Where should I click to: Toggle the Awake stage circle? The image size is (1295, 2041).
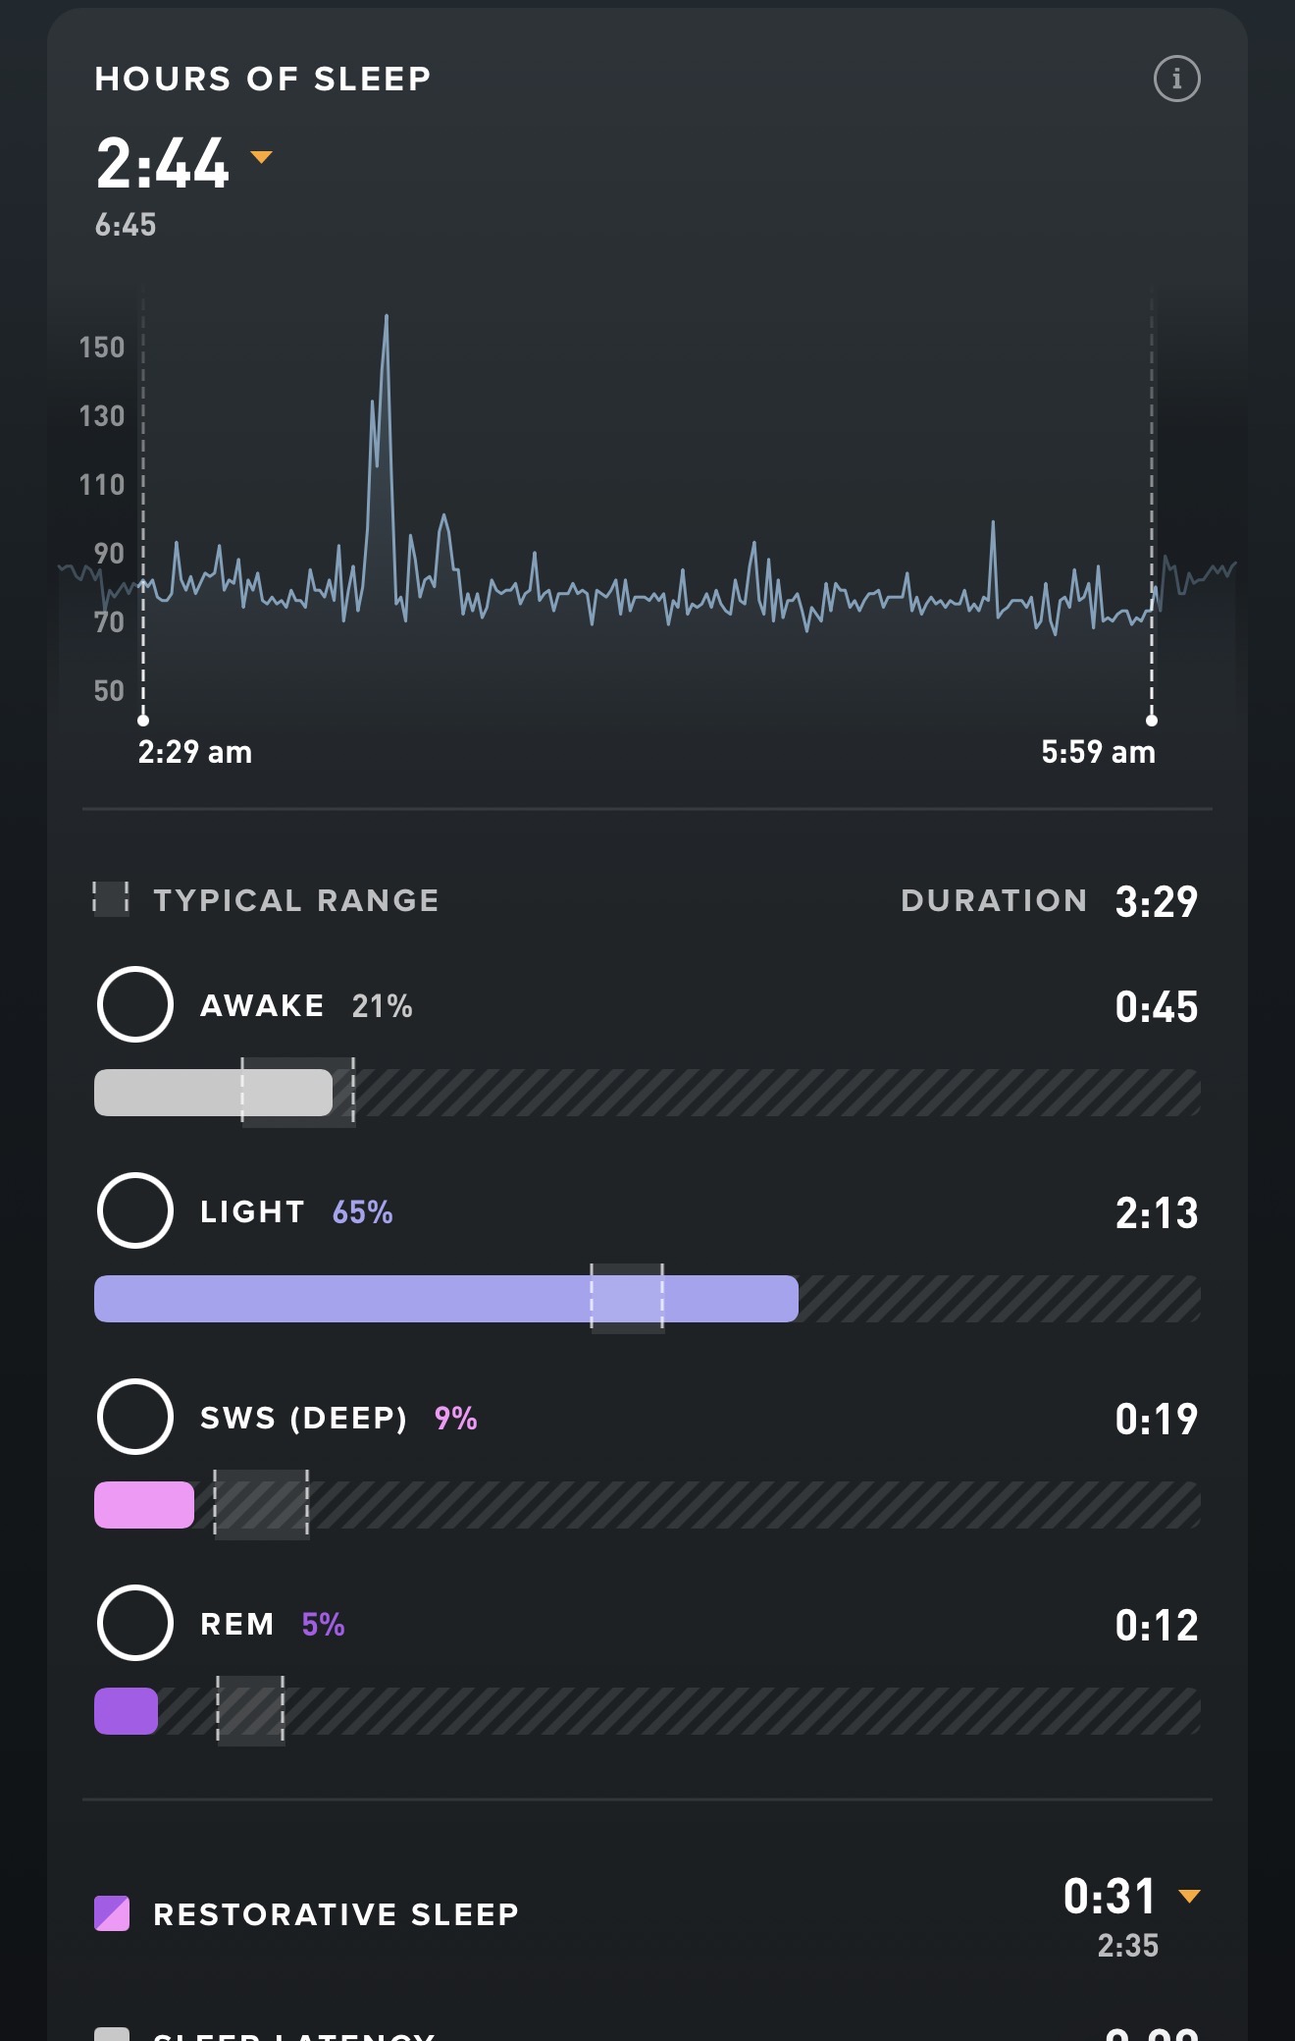(x=135, y=1004)
